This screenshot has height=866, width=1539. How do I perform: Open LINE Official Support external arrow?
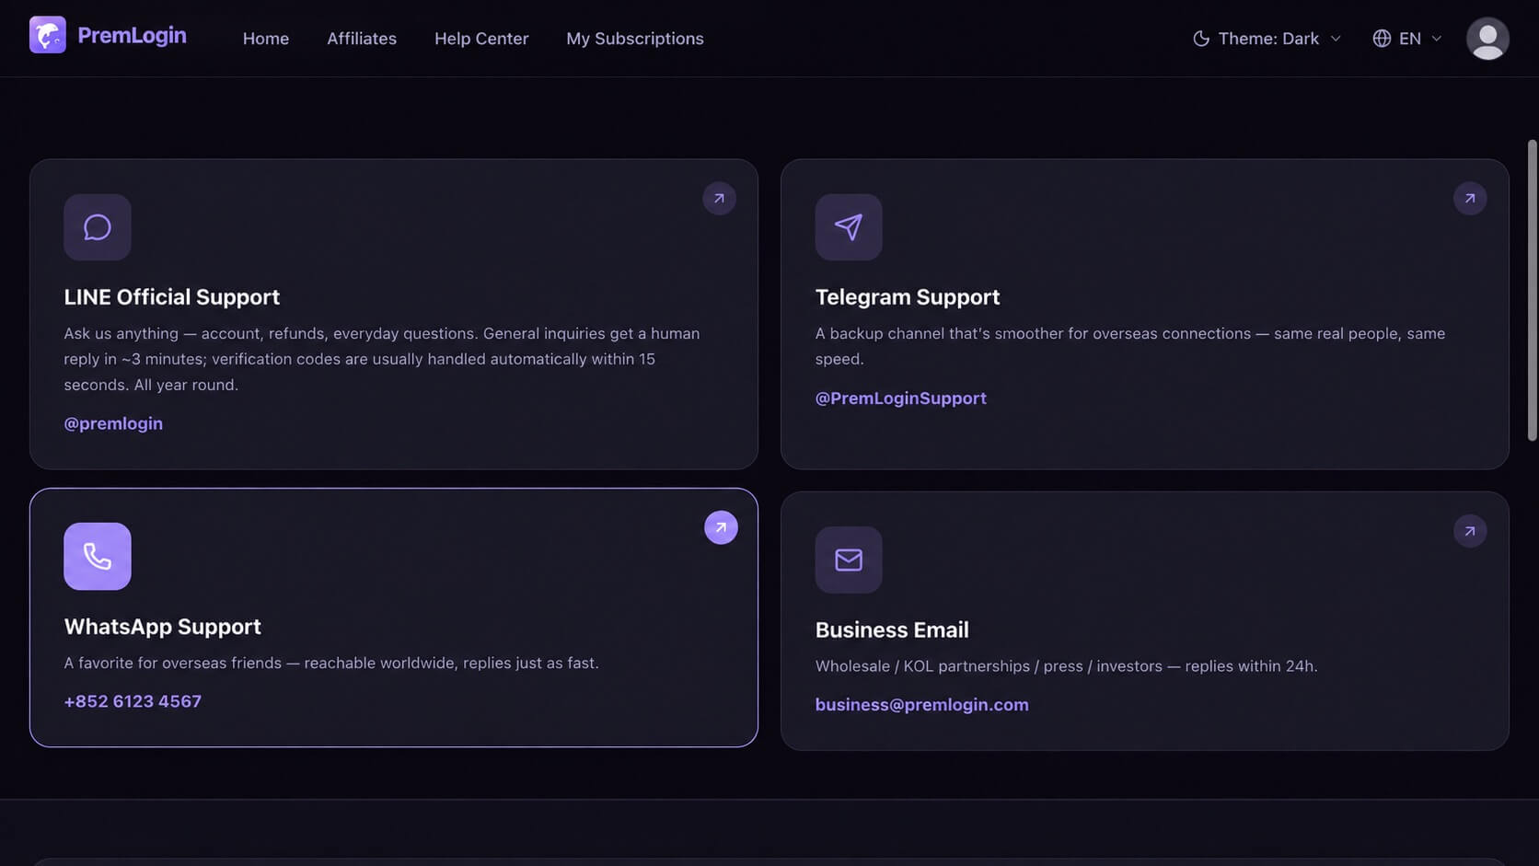(x=720, y=199)
